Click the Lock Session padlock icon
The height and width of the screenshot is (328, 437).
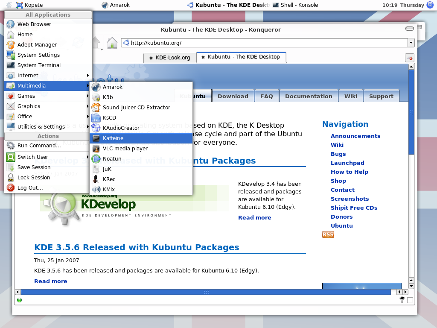pyautogui.click(x=11, y=178)
